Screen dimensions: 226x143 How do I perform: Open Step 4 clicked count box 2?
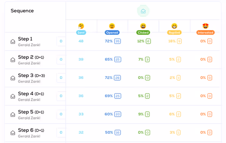(147, 96)
